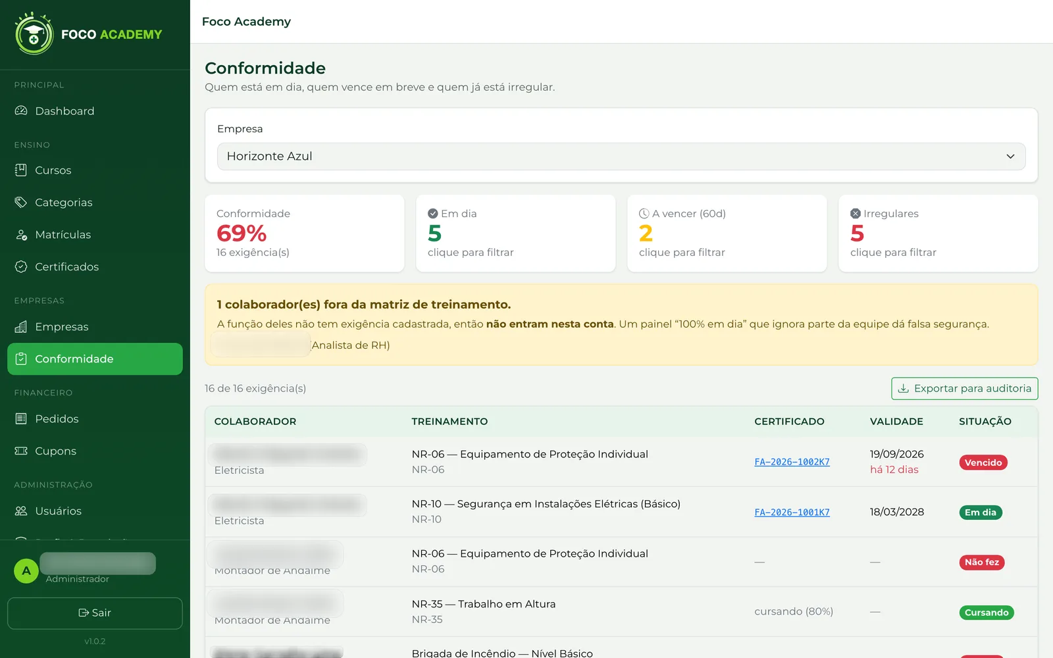1053x658 pixels.
Task: Open certificate link FA-2026-1001K7
Action: click(x=792, y=512)
